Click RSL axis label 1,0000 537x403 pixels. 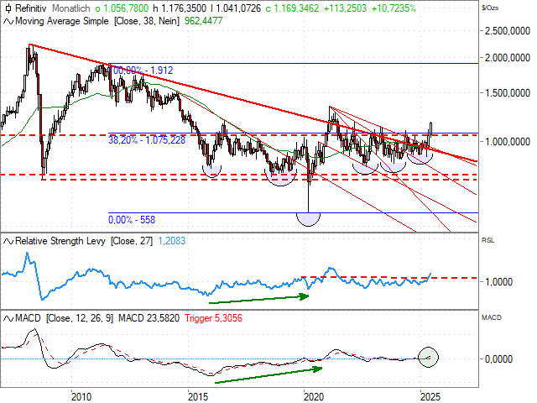click(498, 282)
